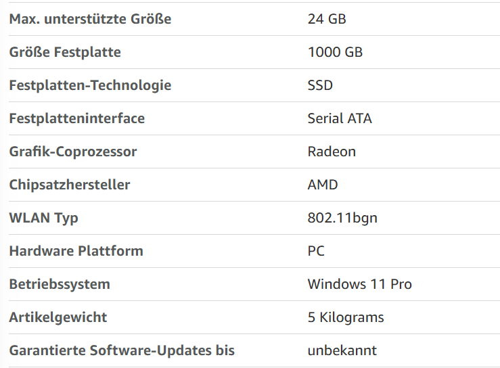Select the 'AMD' value text
Image resolution: width=500 pixels, height=368 pixels.
pyautogui.click(x=323, y=185)
